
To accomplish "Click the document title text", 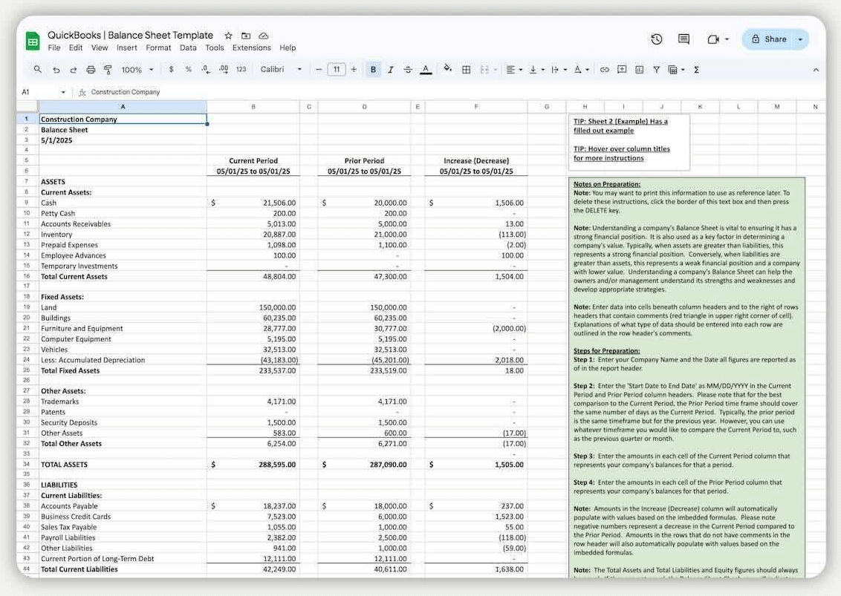I will [x=130, y=35].
